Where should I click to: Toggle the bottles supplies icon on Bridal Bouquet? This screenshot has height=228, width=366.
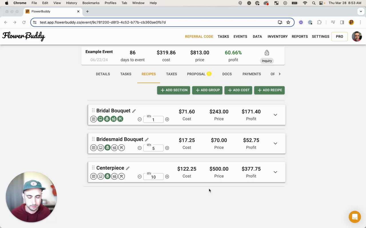[x=114, y=119]
